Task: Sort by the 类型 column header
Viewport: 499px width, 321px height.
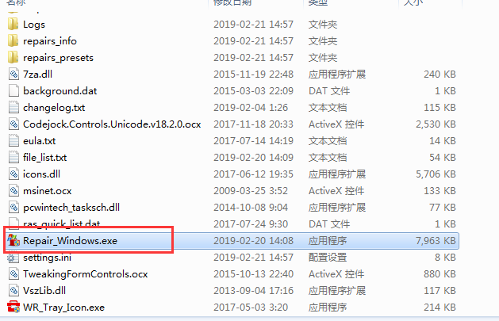Action: [x=318, y=2]
